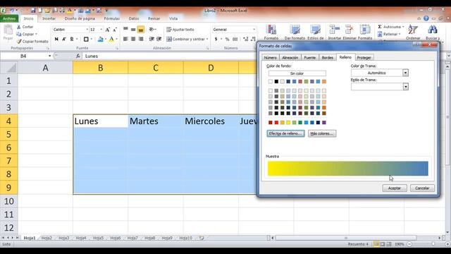Open the Autosuma dropdown
The height and width of the screenshot is (254, 451).
[403, 27]
